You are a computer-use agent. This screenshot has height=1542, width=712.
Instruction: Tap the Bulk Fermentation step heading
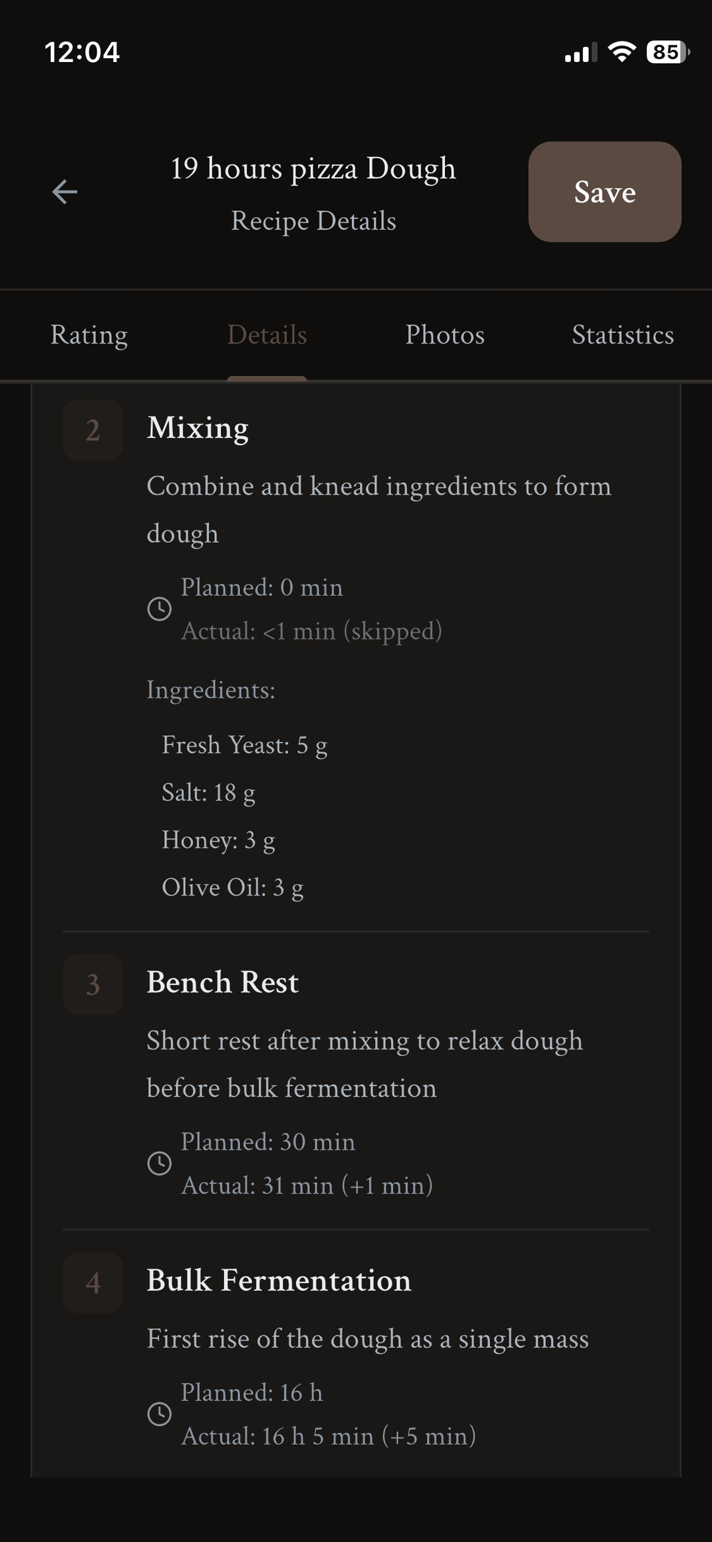278,1281
